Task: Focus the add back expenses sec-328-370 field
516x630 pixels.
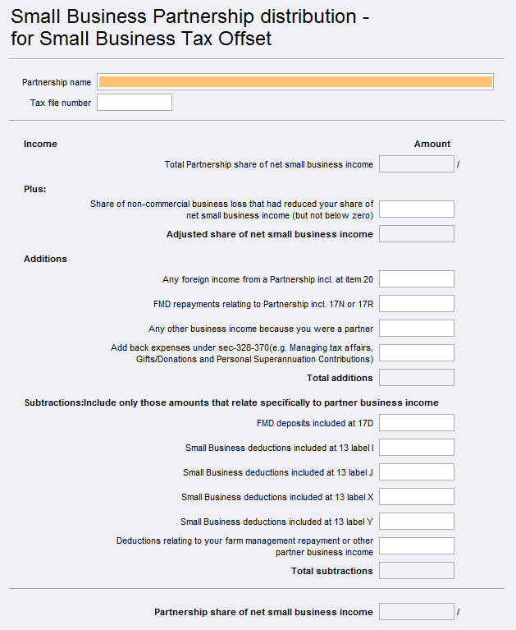Action: [x=416, y=353]
